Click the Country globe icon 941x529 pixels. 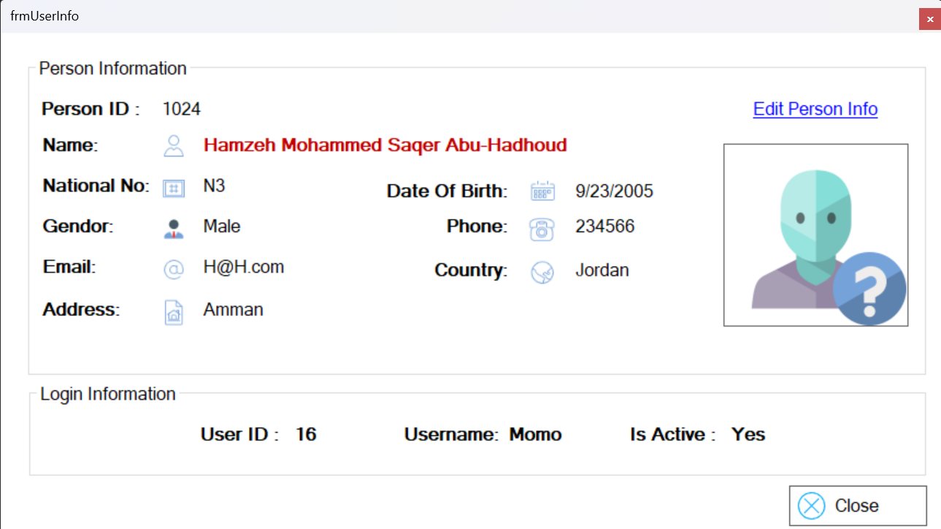coord(542,272)
